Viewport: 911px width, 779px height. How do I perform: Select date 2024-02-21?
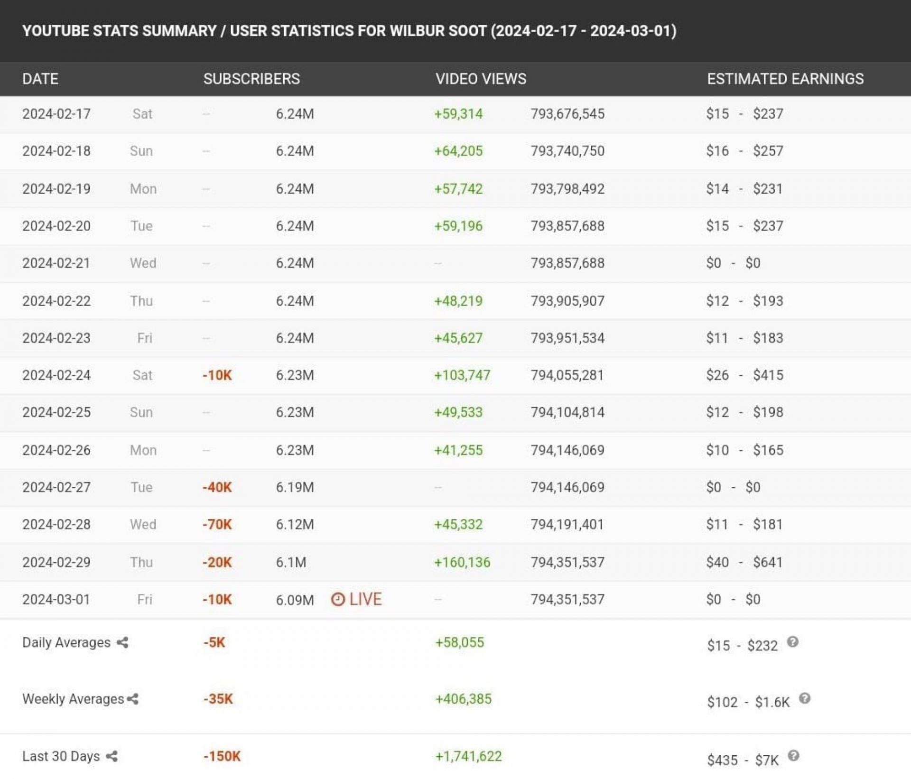(56, 263)
